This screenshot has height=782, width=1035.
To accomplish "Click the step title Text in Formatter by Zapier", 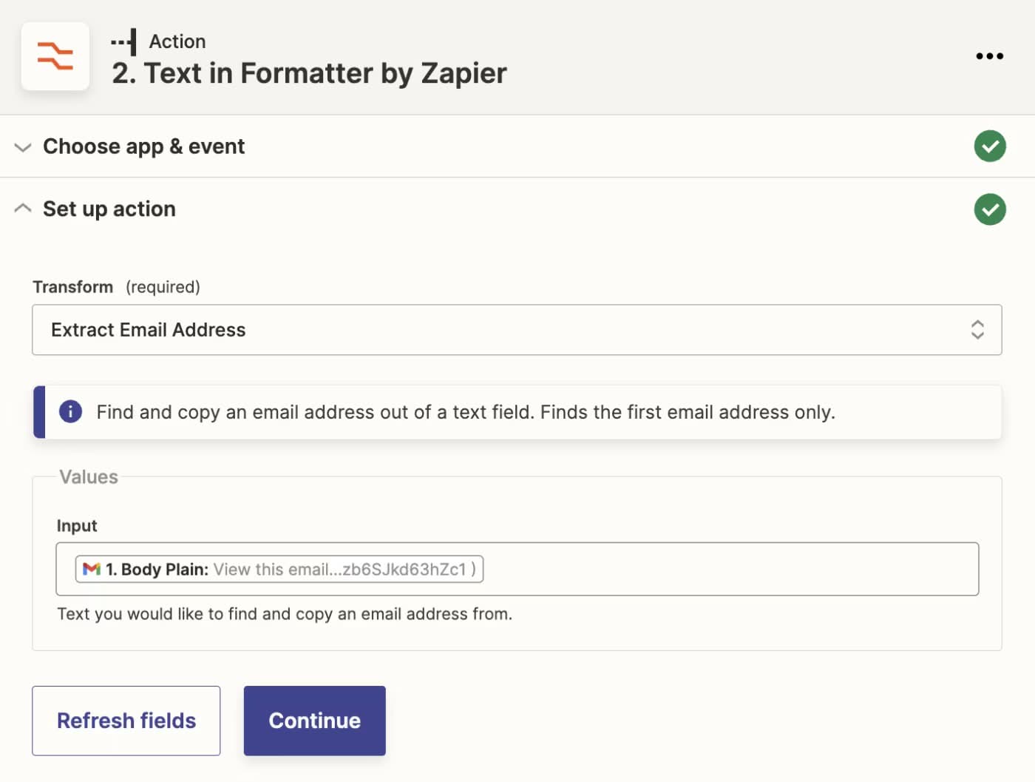I will (310, 73).
